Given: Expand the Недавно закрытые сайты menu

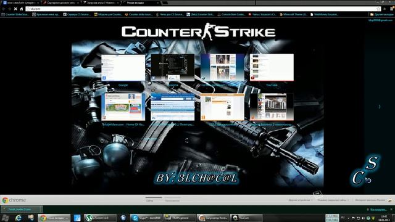Looking at the screenshot, I should tap(333, 200).
